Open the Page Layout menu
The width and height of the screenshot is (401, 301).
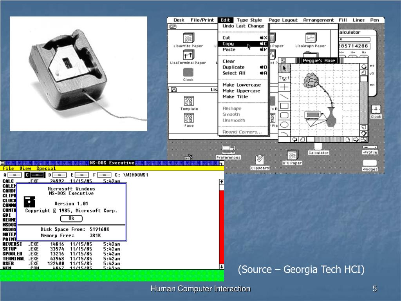(x=283, y=20)
